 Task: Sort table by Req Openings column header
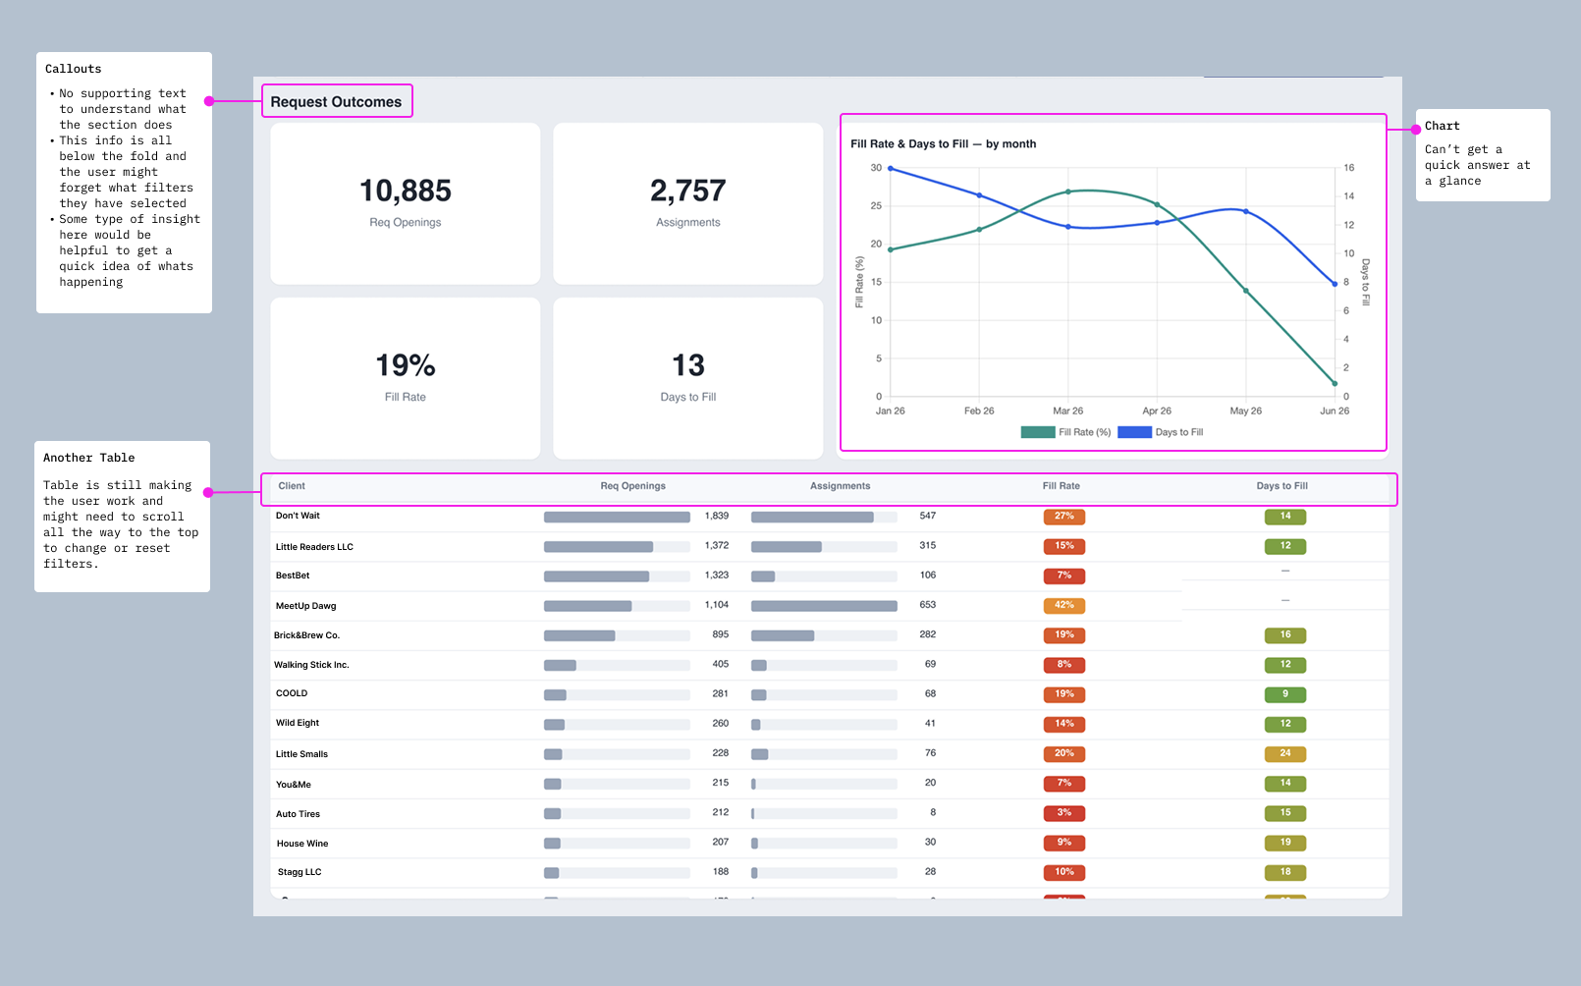633,486
